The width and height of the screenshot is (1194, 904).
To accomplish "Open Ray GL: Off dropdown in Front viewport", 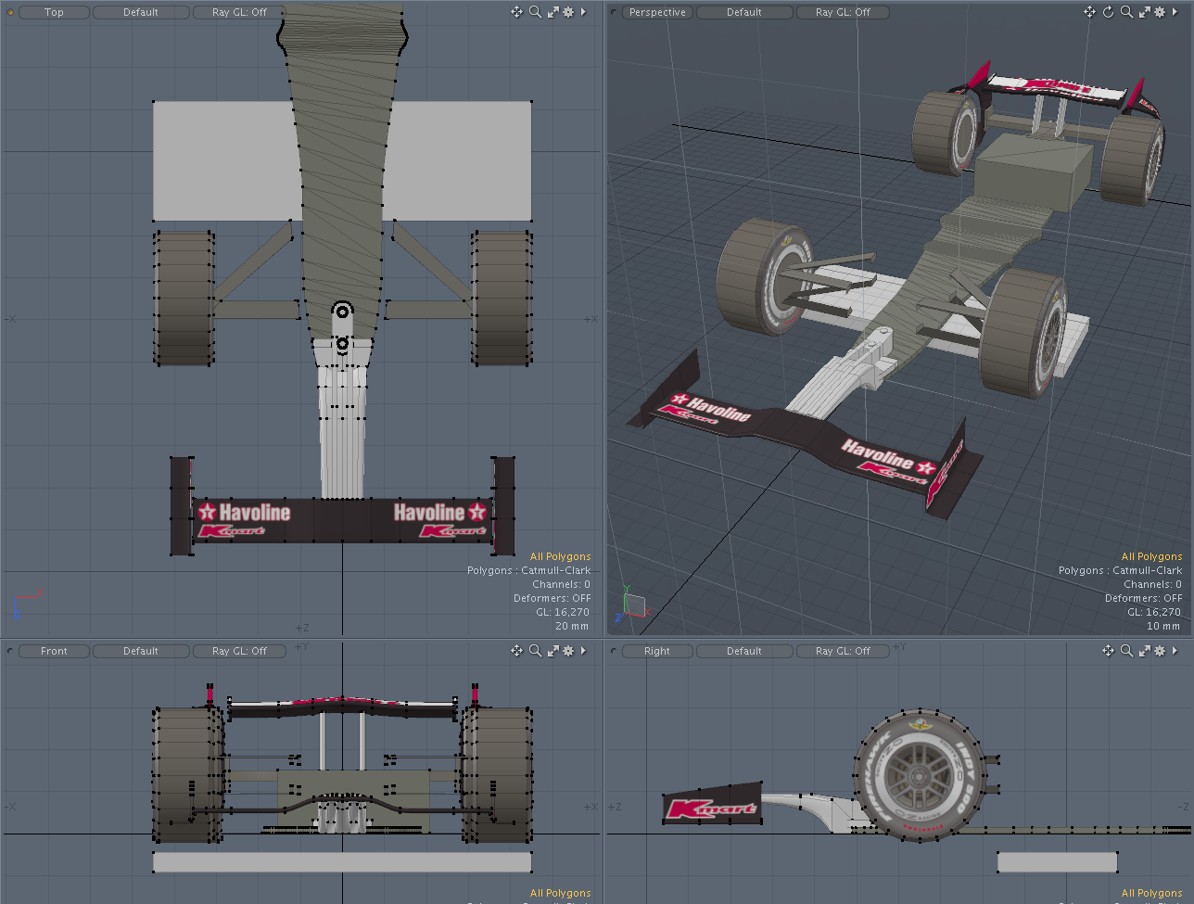I will pos(239,651).
